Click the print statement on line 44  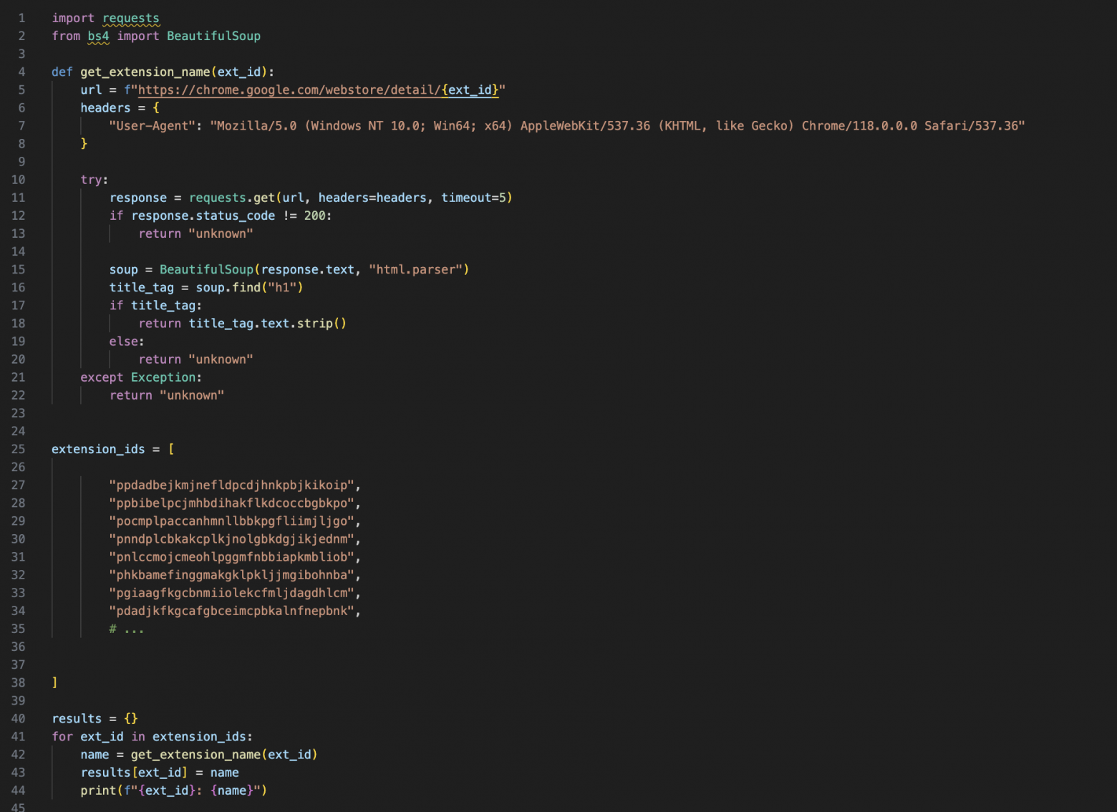coord(174,791)
